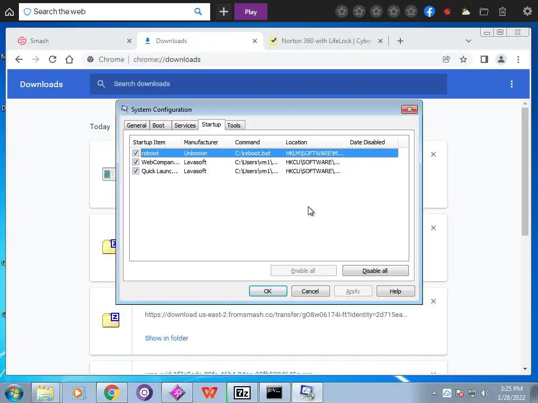Image resolution: width=538 pixels, height=403 pixels.
Task: Sort by the Manufacturer column header
Action: tap(206, 142)
